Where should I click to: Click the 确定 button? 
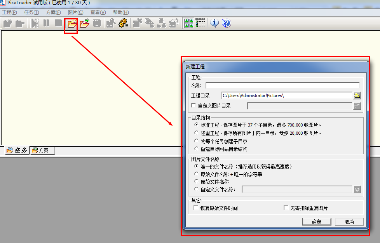click(x=317, y=222)
